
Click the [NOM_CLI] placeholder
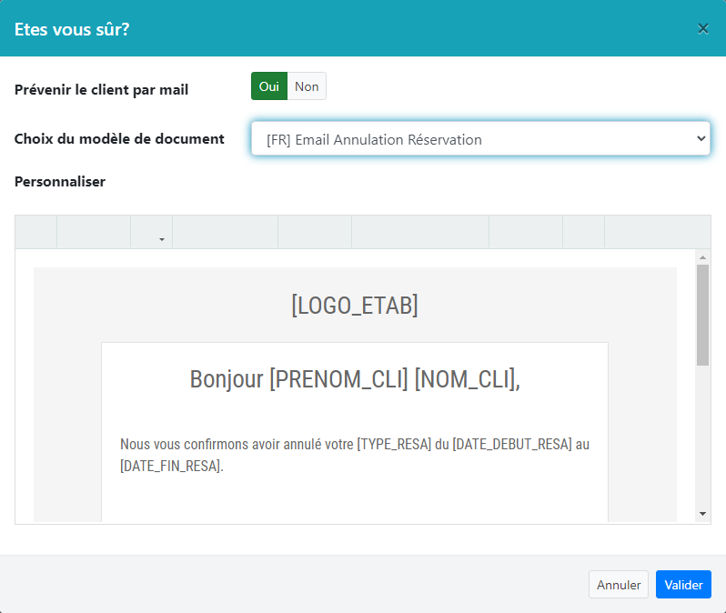[x=464, y=379]
